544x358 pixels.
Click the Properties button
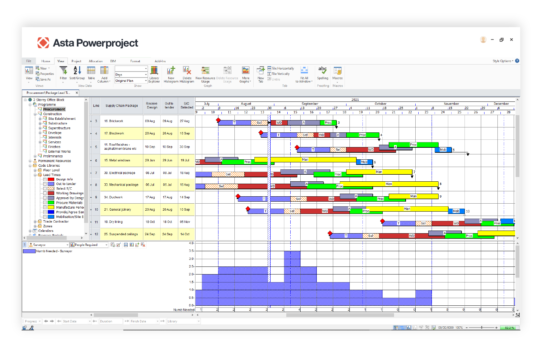(45, 74)
